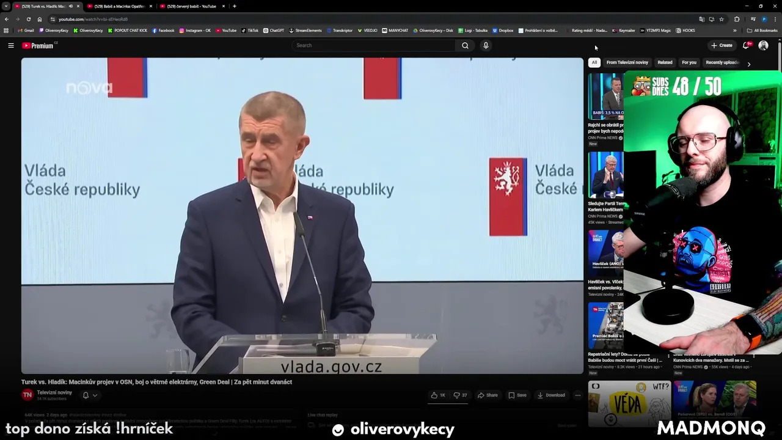The width and height of the screenshot is (782, 440).
Task: Open the Chrome profile avatar
Action: pyautogui.click(x=764, y=19)
